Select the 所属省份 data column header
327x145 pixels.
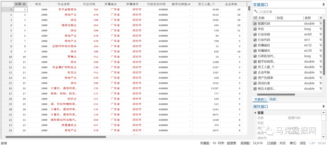point(111,4)
